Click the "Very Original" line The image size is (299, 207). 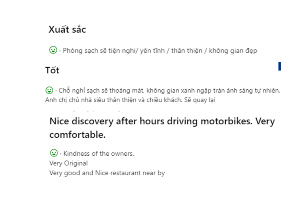click(x=68, y=163)
